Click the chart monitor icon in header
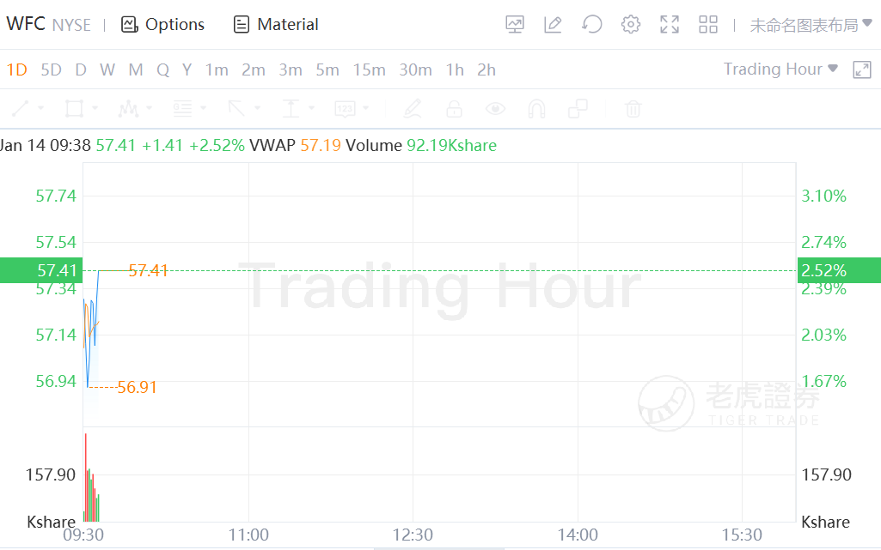 point(515,25)
